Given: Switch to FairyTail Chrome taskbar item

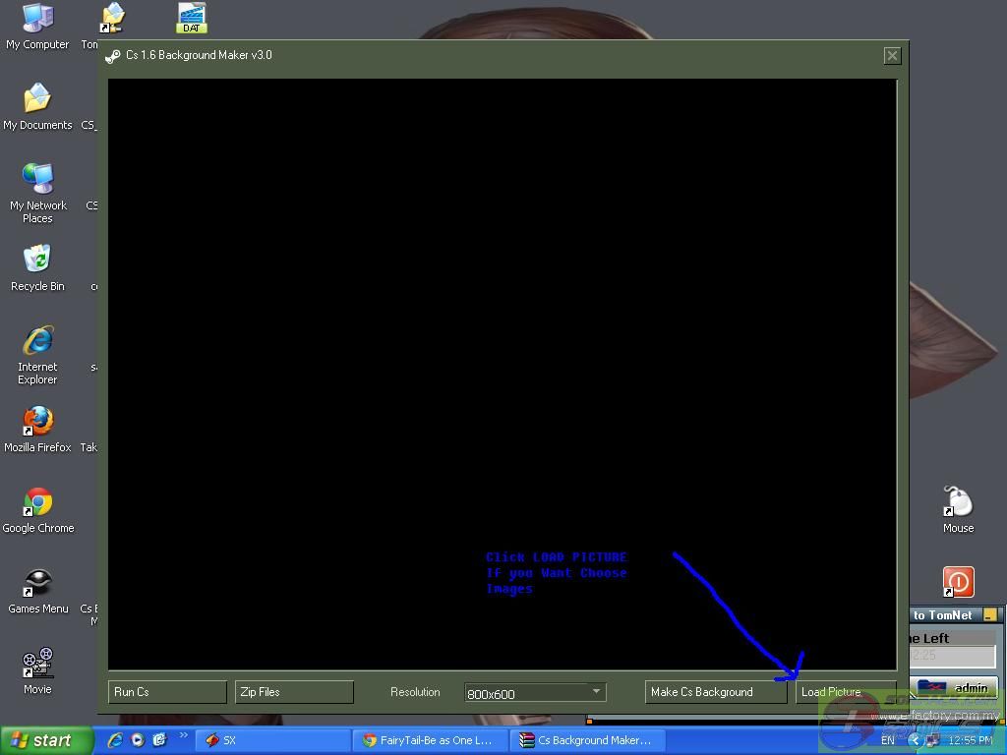Looking at the screenshot, I should (x=431, y=740).
